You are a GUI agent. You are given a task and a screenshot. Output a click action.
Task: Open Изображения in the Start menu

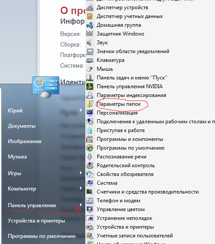pyautogui.click(x=25, y=141)
